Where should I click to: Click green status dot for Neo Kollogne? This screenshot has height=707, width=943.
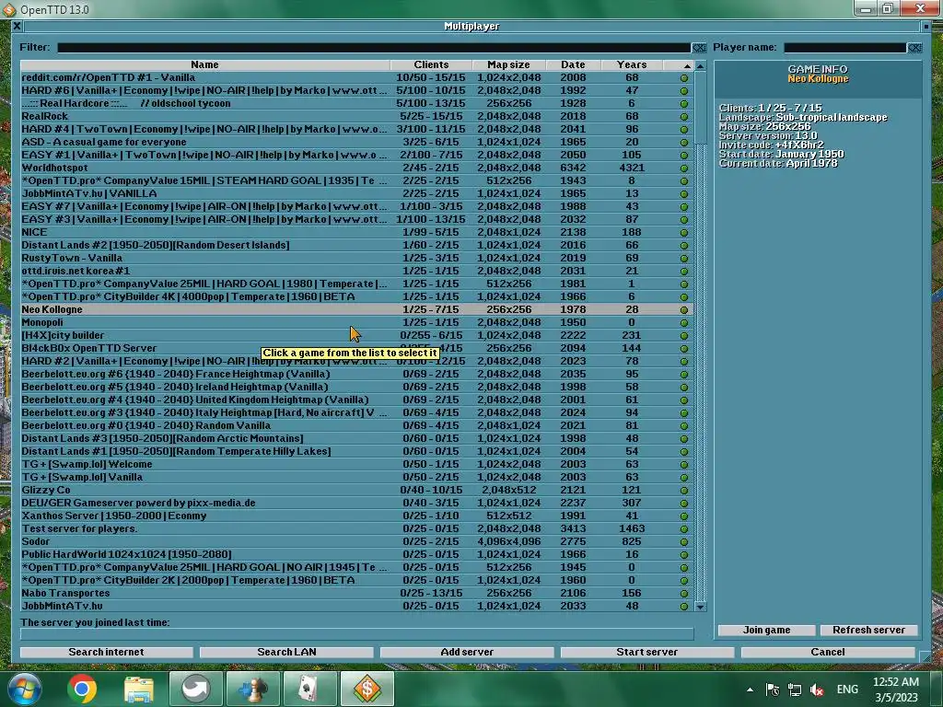(684, 310)
